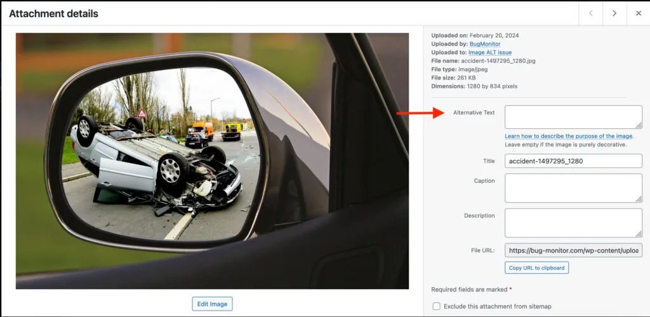Click the File size 261 KB text

(x=453, y=78)
